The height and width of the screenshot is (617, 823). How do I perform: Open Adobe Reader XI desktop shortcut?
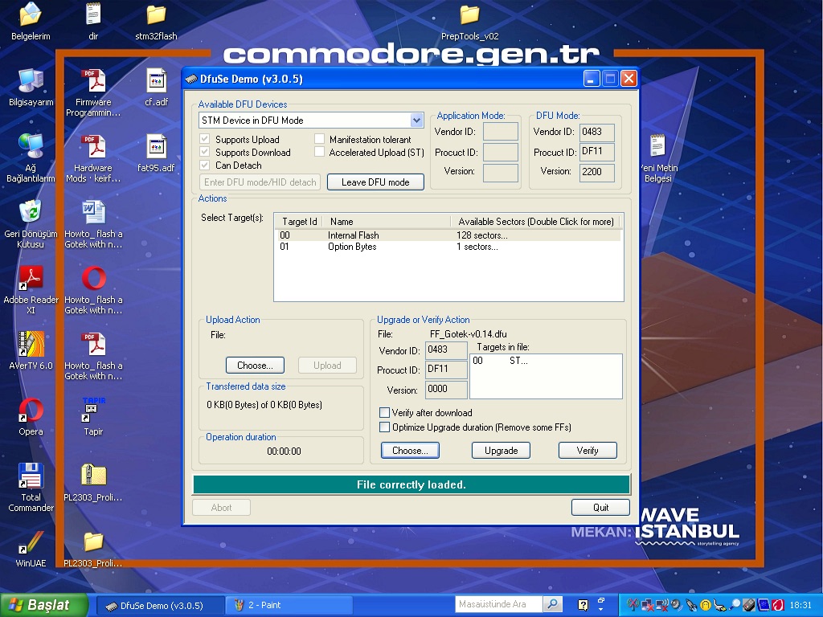click(31, 279)
